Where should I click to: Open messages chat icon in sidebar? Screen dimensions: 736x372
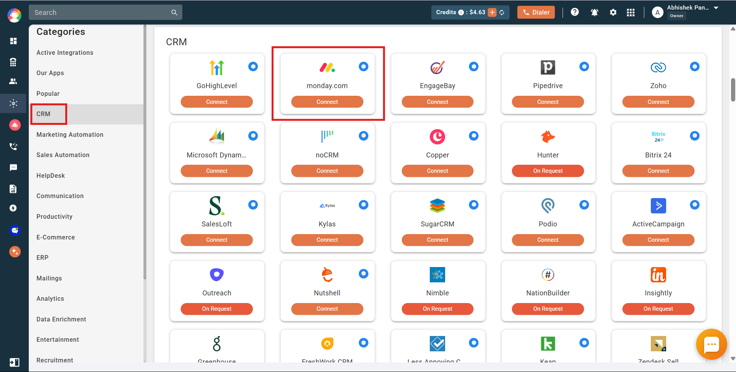[13, 167]
